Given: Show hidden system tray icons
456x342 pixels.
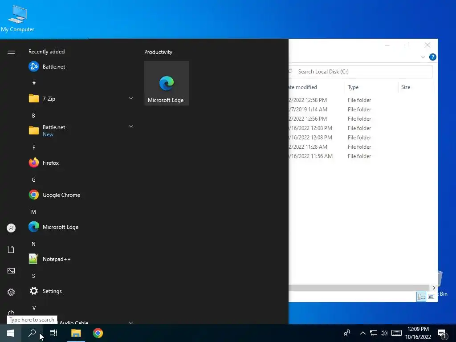Looking at the screenshot, I should 362,333.
